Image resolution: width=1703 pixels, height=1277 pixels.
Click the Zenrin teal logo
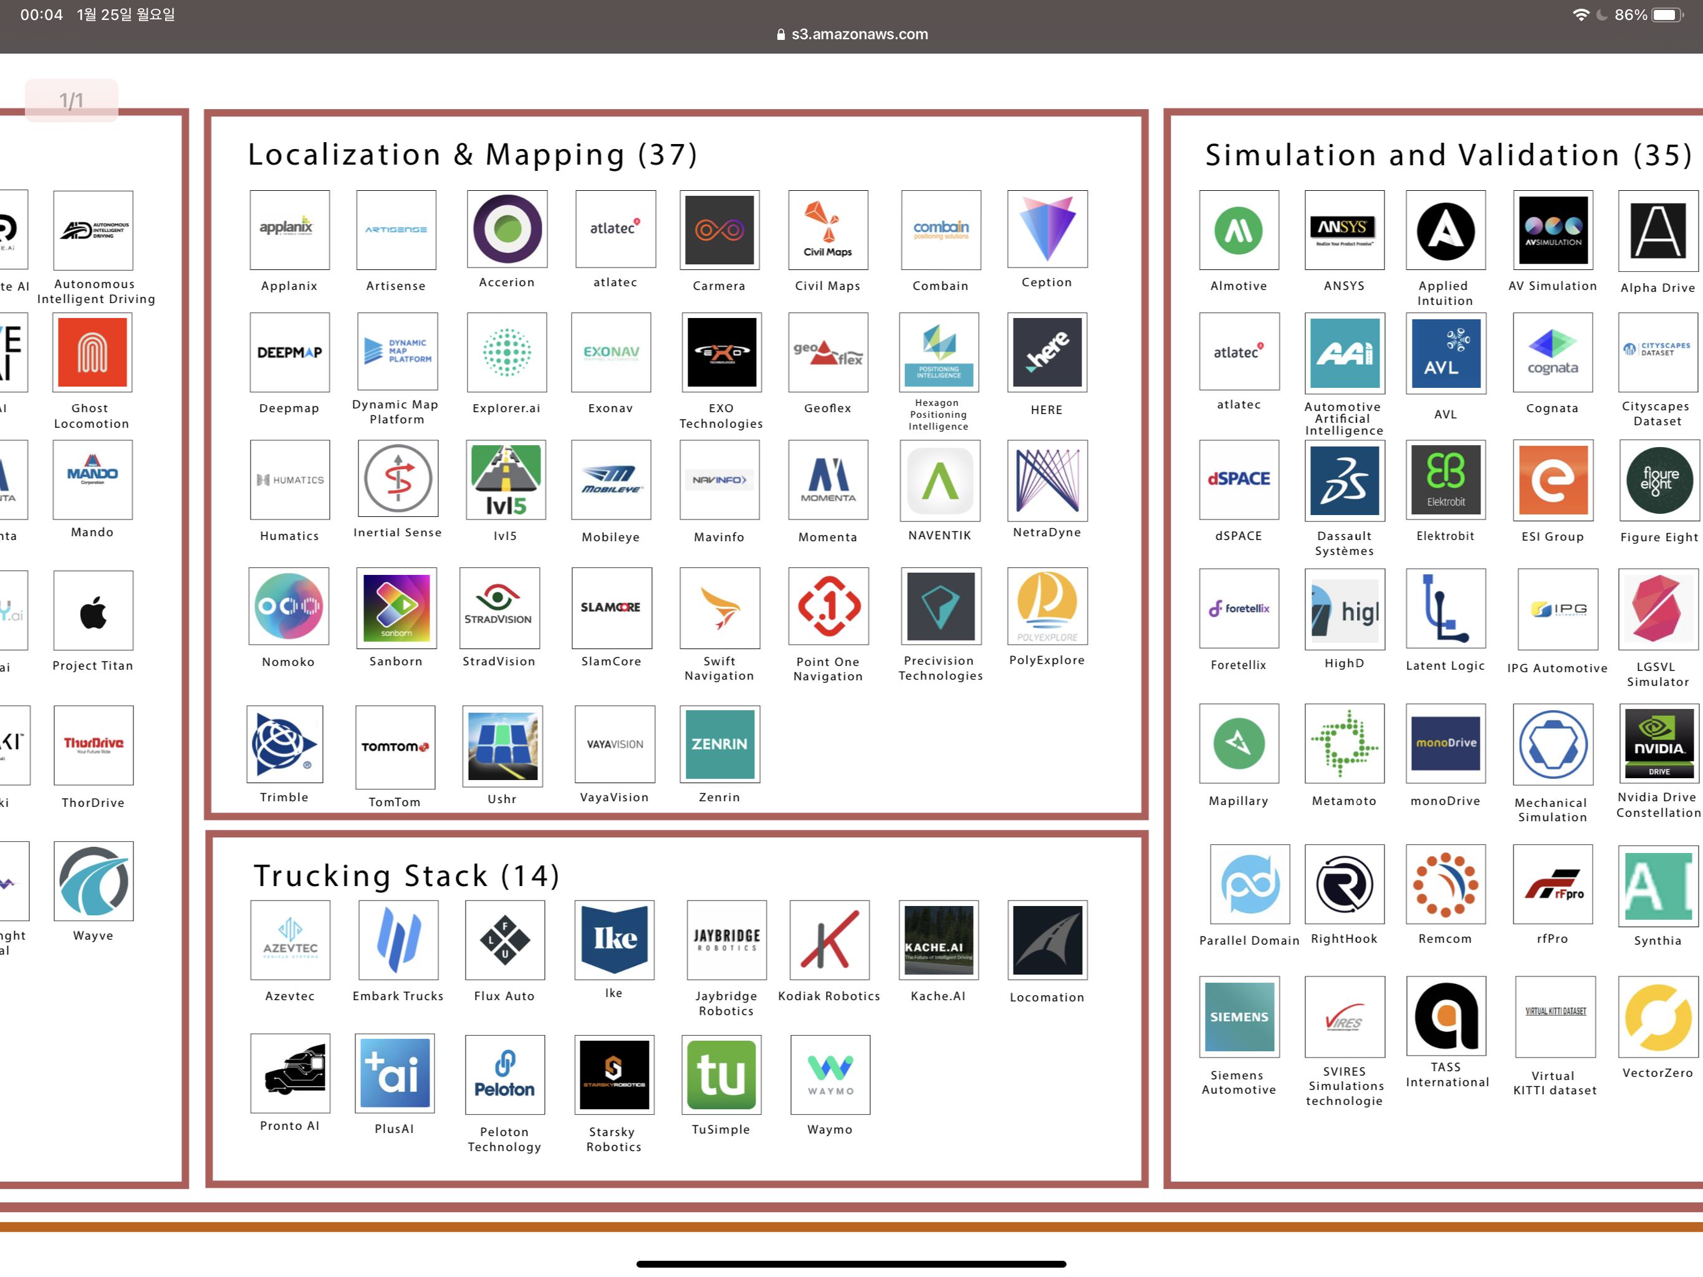(720, 744)
